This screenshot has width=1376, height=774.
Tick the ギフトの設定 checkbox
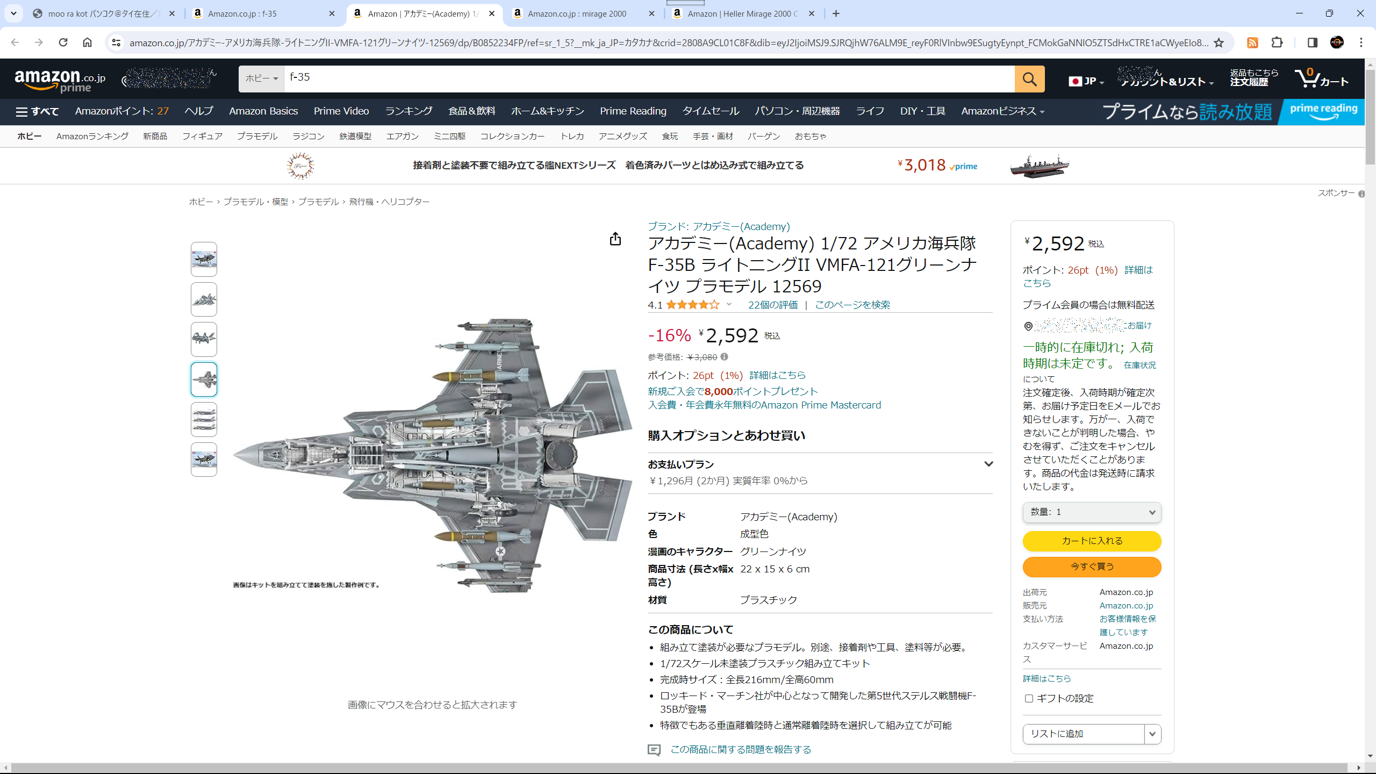coord(1029,699)
